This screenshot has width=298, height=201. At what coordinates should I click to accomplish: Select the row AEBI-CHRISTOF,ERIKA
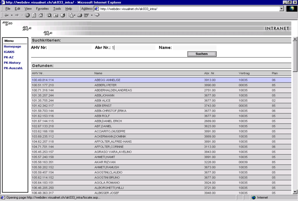(161, 111)
